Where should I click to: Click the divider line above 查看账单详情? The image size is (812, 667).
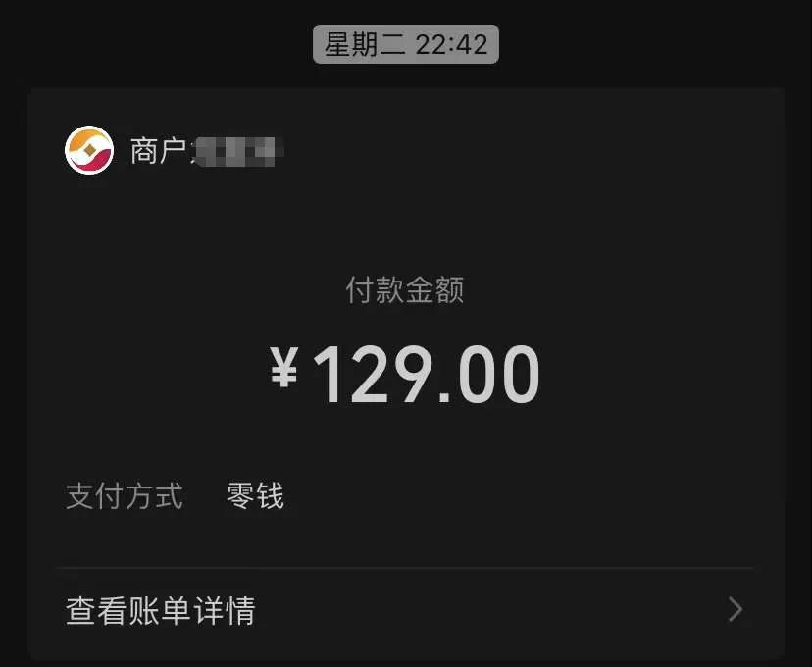[405, 568]
